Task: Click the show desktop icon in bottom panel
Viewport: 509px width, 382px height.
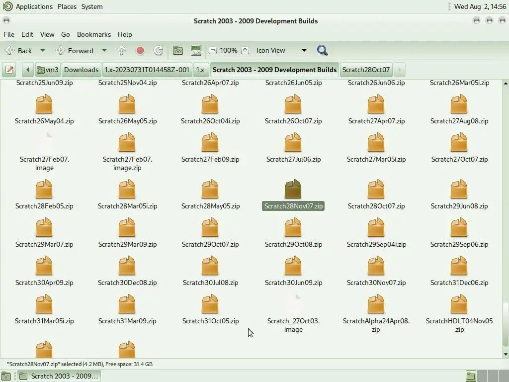Action: click(6, 376)
